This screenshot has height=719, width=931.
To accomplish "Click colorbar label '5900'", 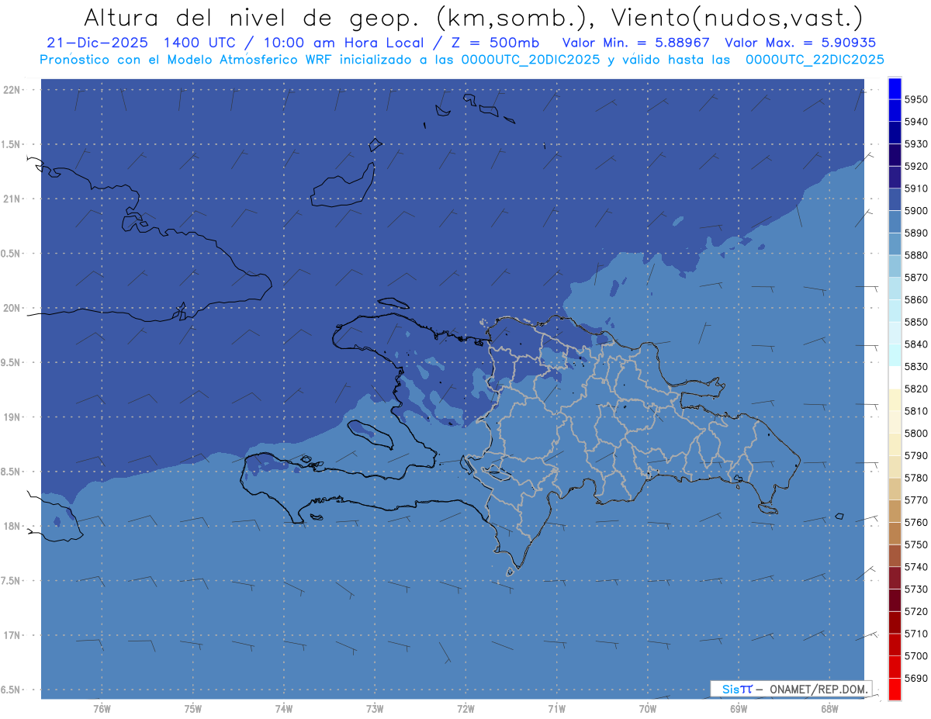I will point(916,211).
